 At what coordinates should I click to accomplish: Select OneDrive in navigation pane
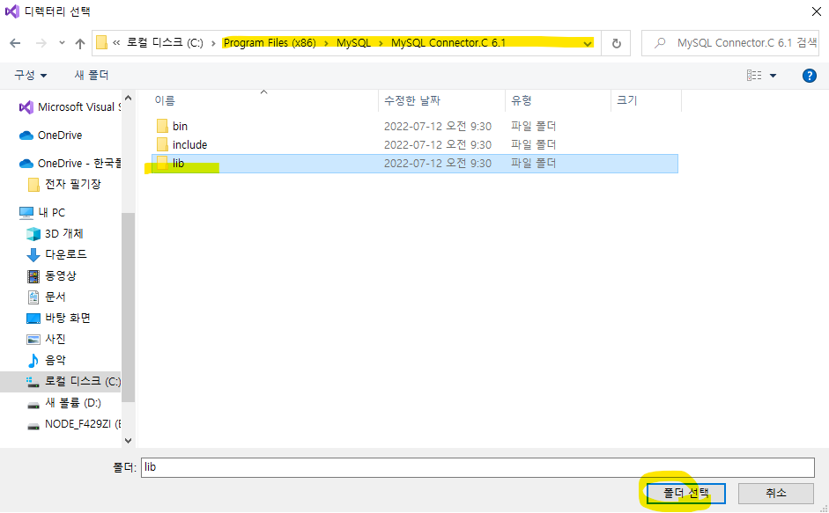coord(51,136)
